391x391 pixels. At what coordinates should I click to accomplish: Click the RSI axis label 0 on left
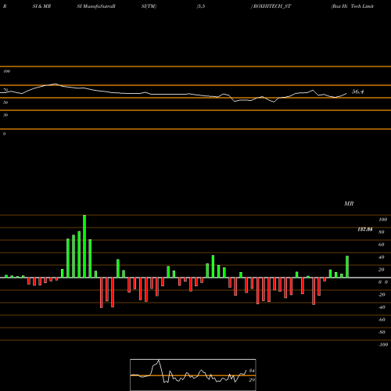pos(4,134)
